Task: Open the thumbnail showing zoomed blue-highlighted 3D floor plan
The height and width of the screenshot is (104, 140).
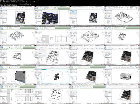Action: tap(52, 16)
